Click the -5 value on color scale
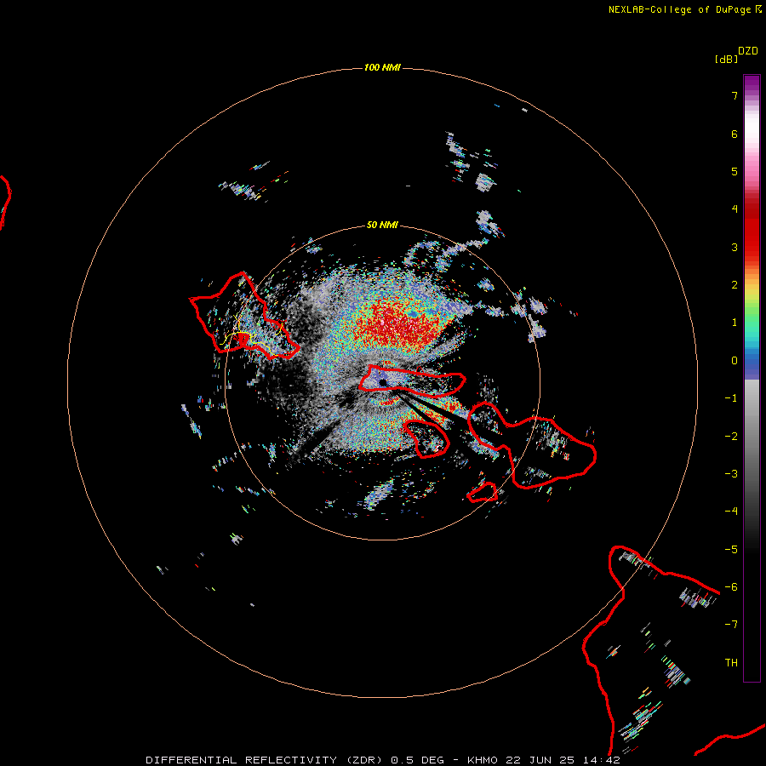Screen dimensions: 766x766 pyautogui.click(x=731, y=550)
